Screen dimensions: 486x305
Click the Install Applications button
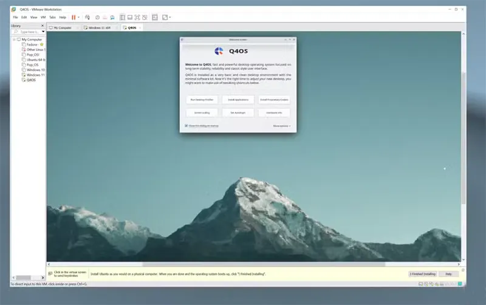pos(238,100)
